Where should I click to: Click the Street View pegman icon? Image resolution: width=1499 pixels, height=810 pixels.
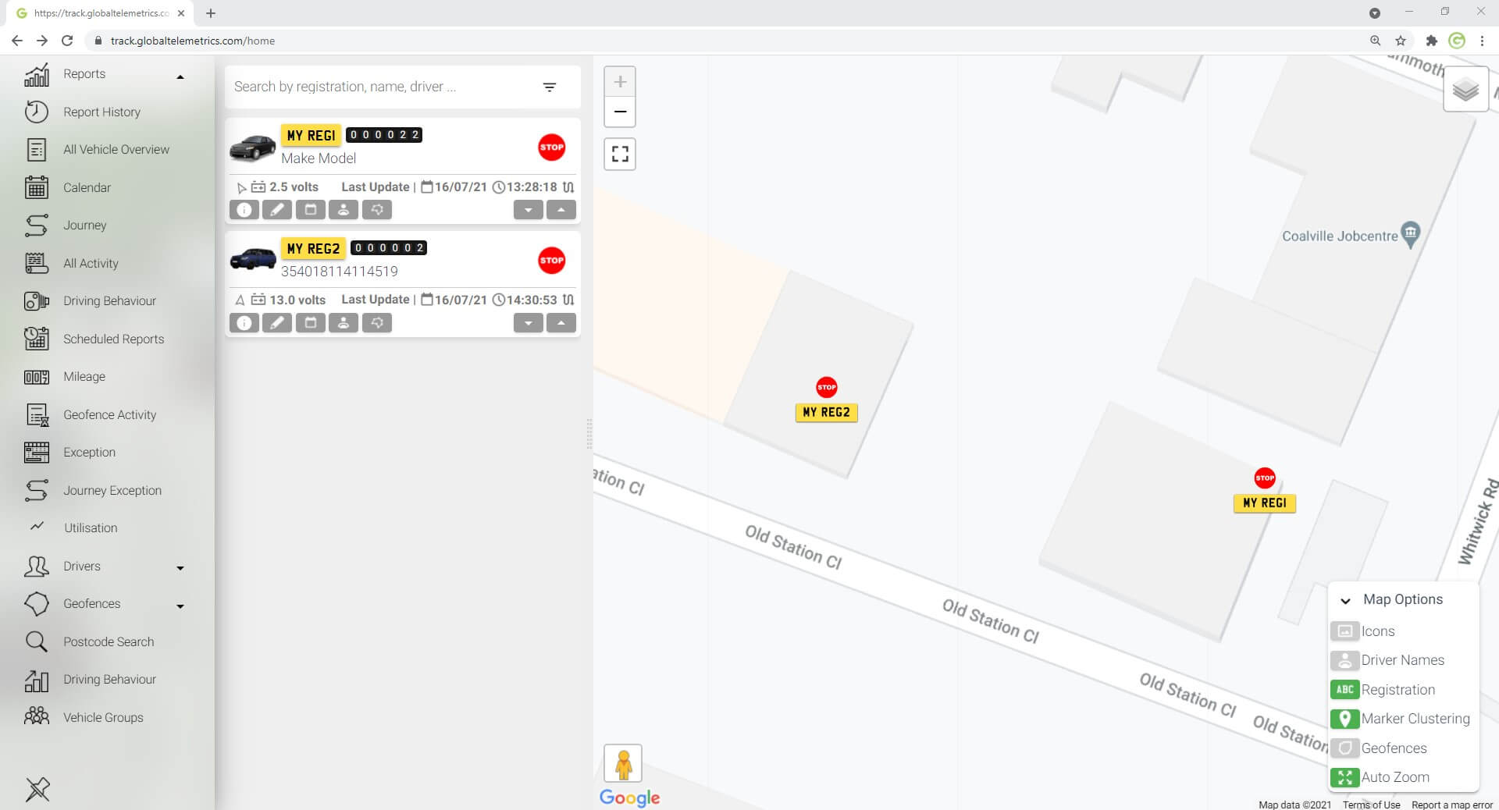[623, 764]
